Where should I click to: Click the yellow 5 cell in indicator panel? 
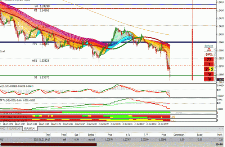click(x=212, y=69)
